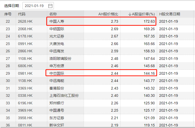This screenshot has height=128, width=195.
Task: Click AH price ratio value 2.69
Action: pos(114,29)
